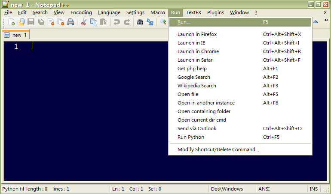Print the document using the printer icon
Viewport: 331px width, 194px height.
coord(70,22)
